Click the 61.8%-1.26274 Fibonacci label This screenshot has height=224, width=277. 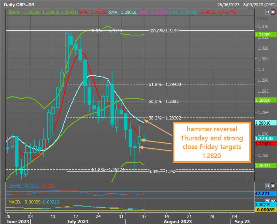(108, 170)
